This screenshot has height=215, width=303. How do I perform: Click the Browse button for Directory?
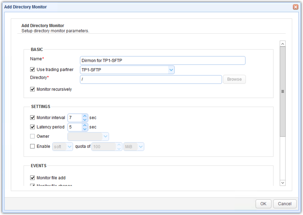[x=234, y=79]
